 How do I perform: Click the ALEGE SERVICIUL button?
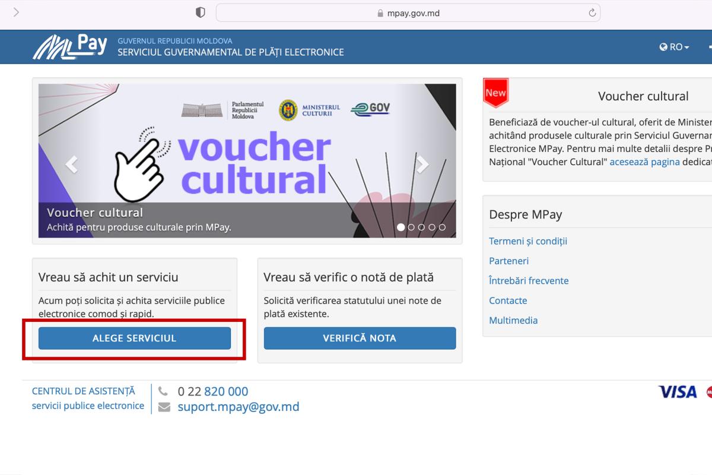click(x=135, y=338)
